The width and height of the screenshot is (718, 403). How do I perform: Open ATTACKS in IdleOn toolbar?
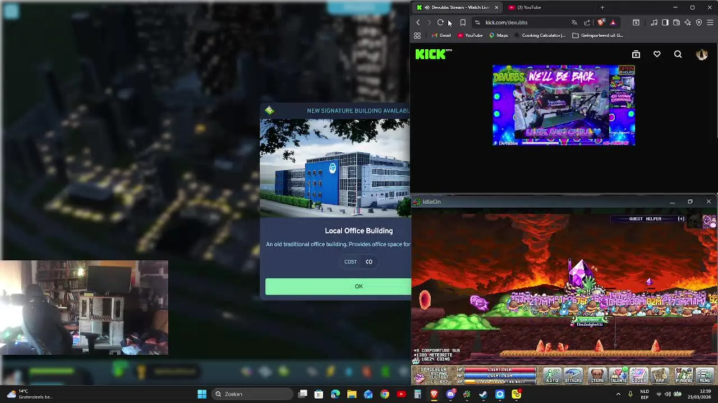click(573, 376)
